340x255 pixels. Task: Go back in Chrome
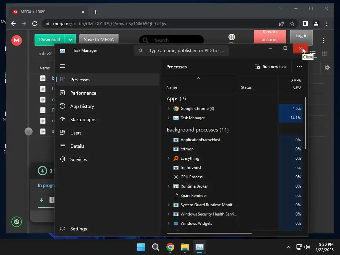13,24
